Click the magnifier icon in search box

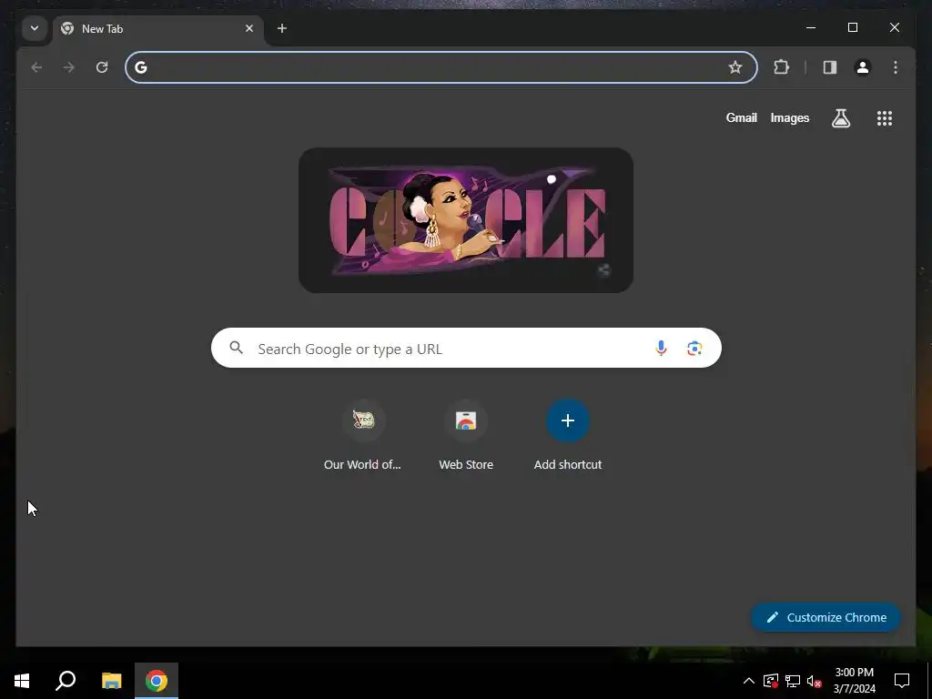coord(236,348)
